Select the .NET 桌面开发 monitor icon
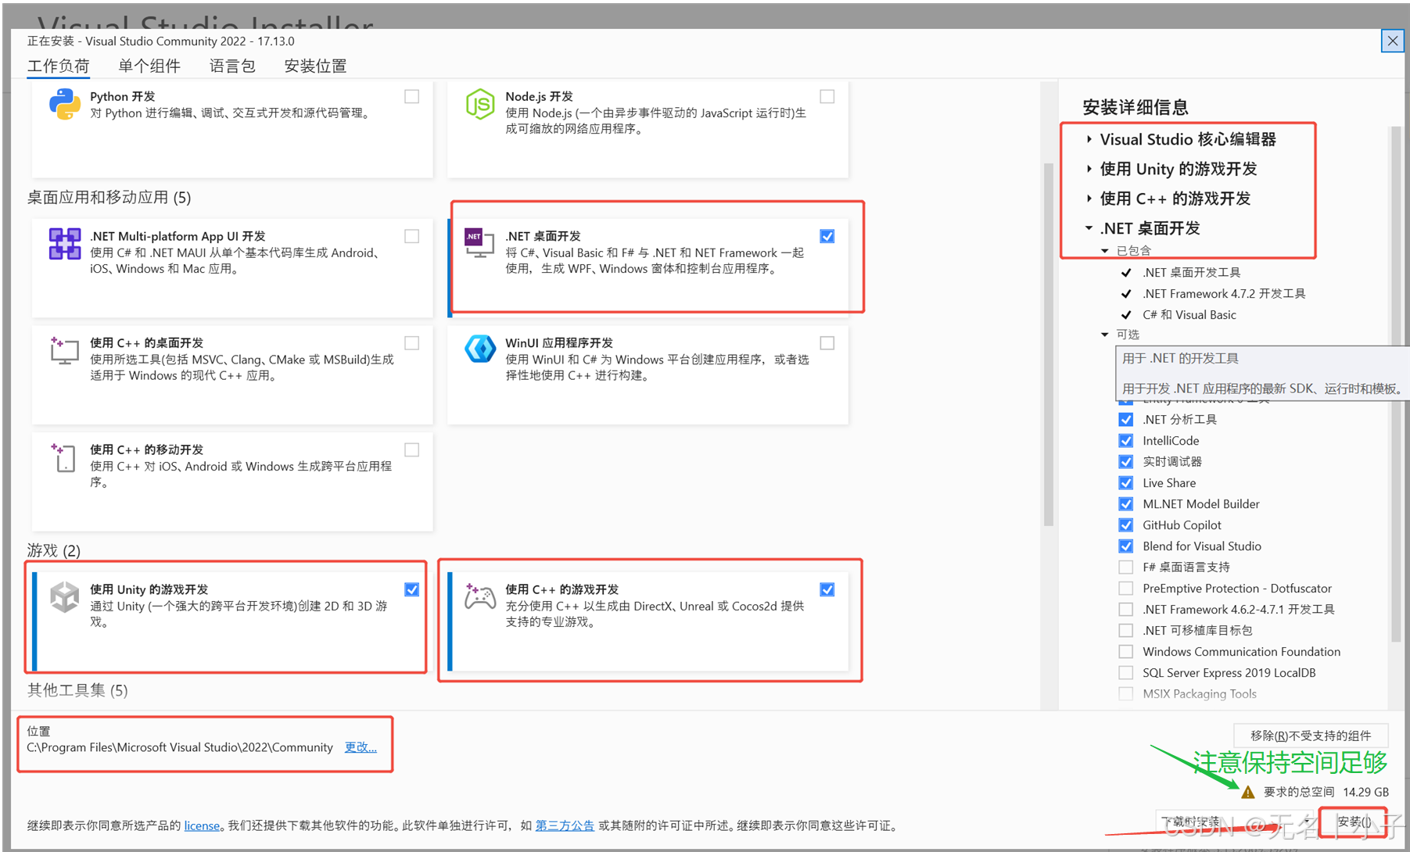This screenshot has height=852, width=1410. pyautogui.click(x=478, y=242)
